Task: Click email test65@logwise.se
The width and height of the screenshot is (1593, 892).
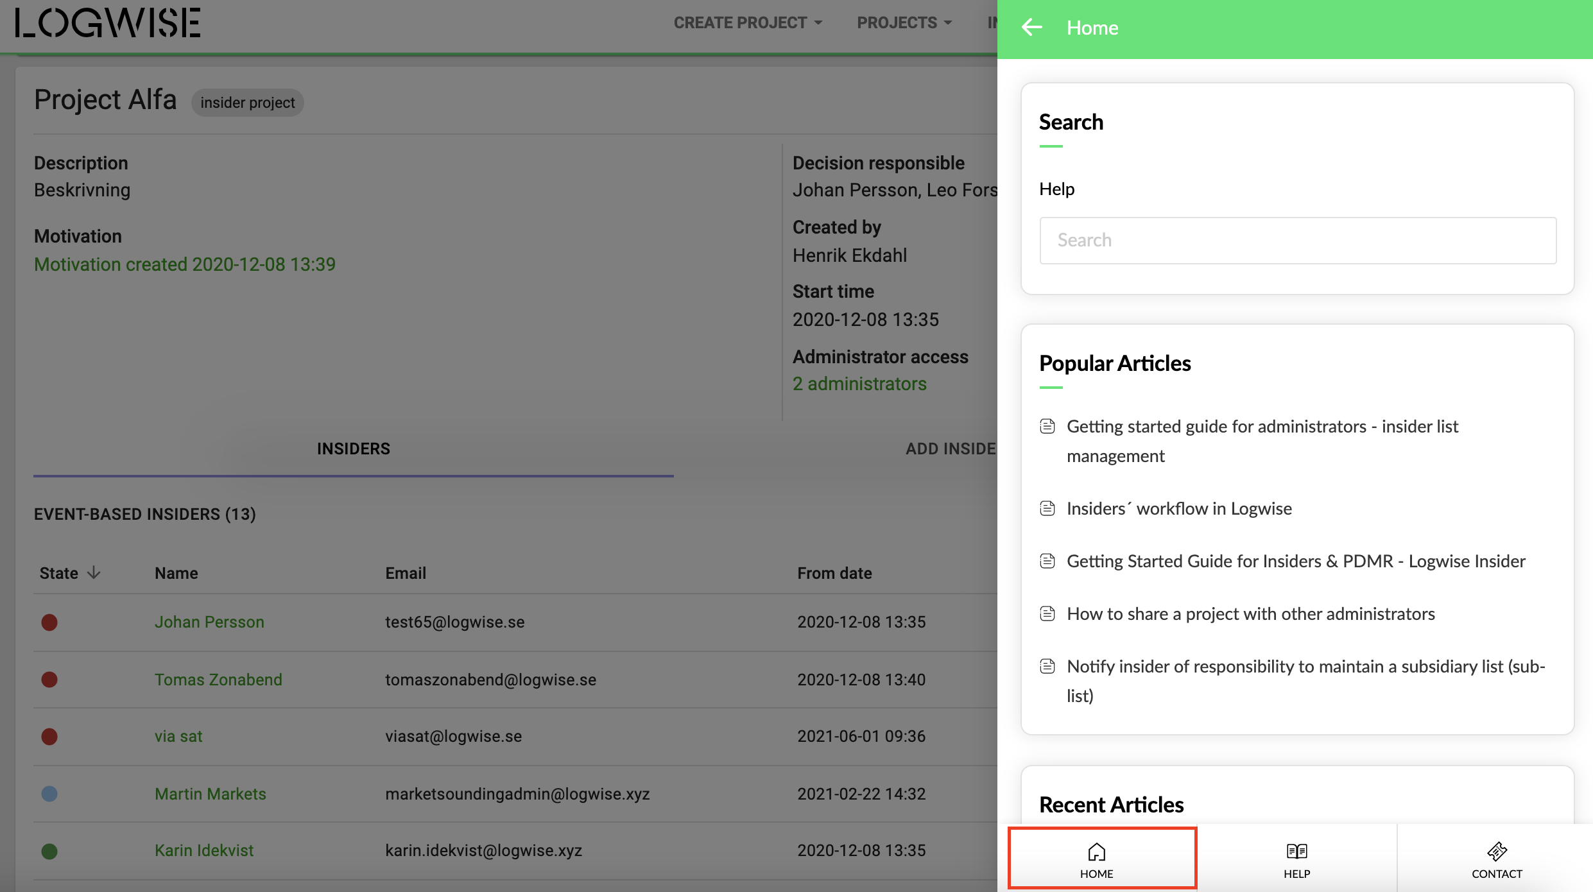Action: 455,622
